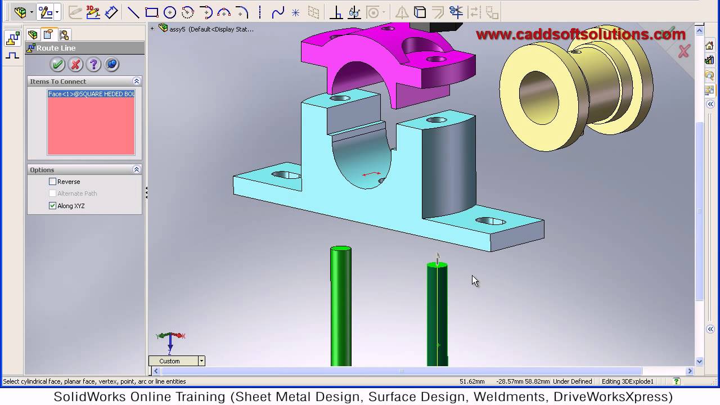Open Design Library icon in task pane
The height and width of the screenshot is (405, 720).
click(710, 60)
